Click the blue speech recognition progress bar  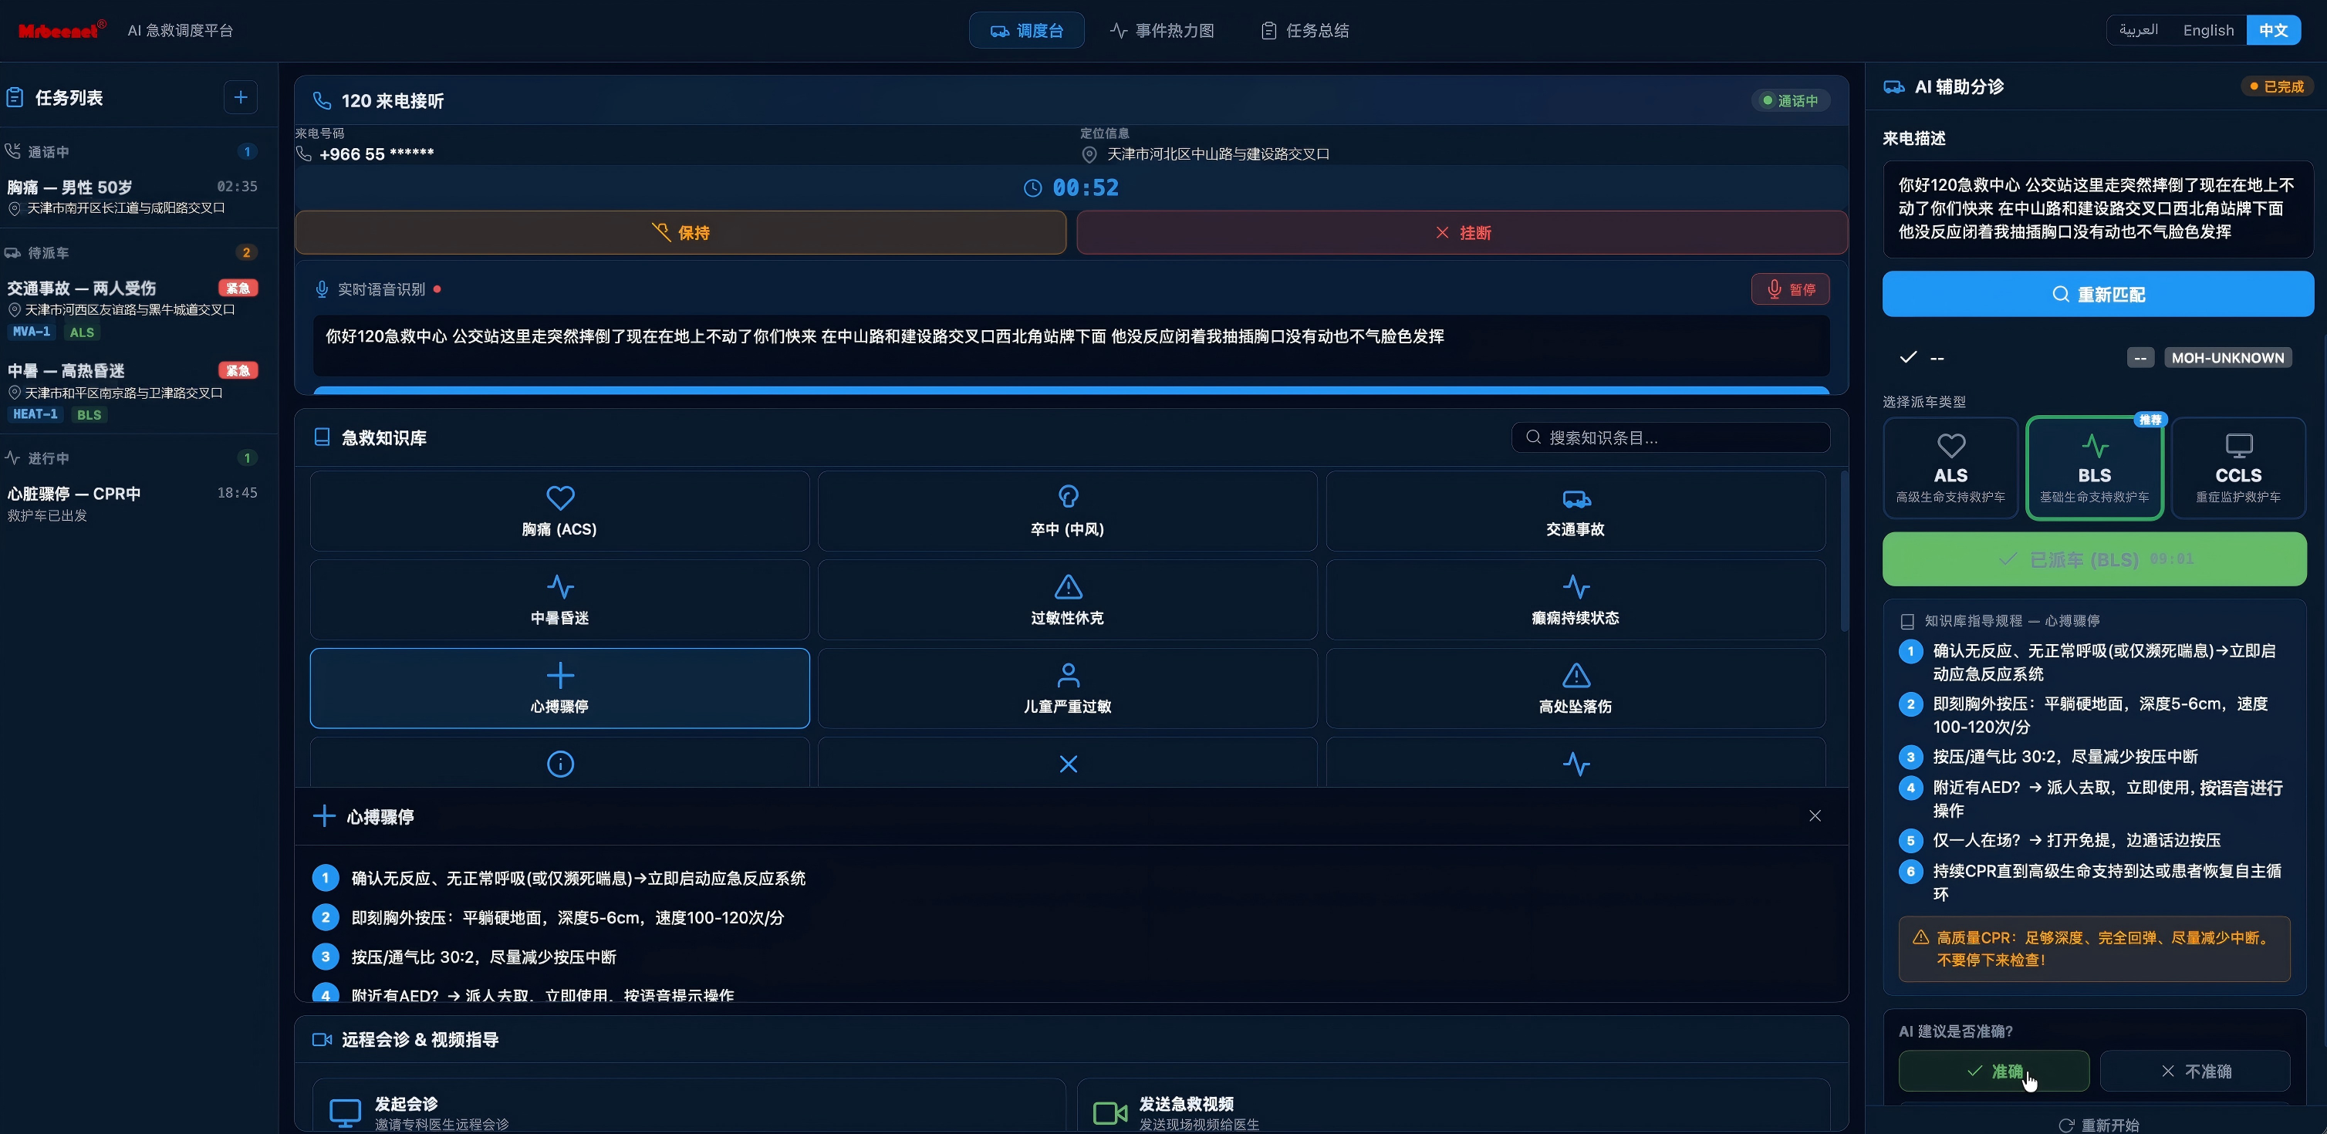click(1072, 390)
